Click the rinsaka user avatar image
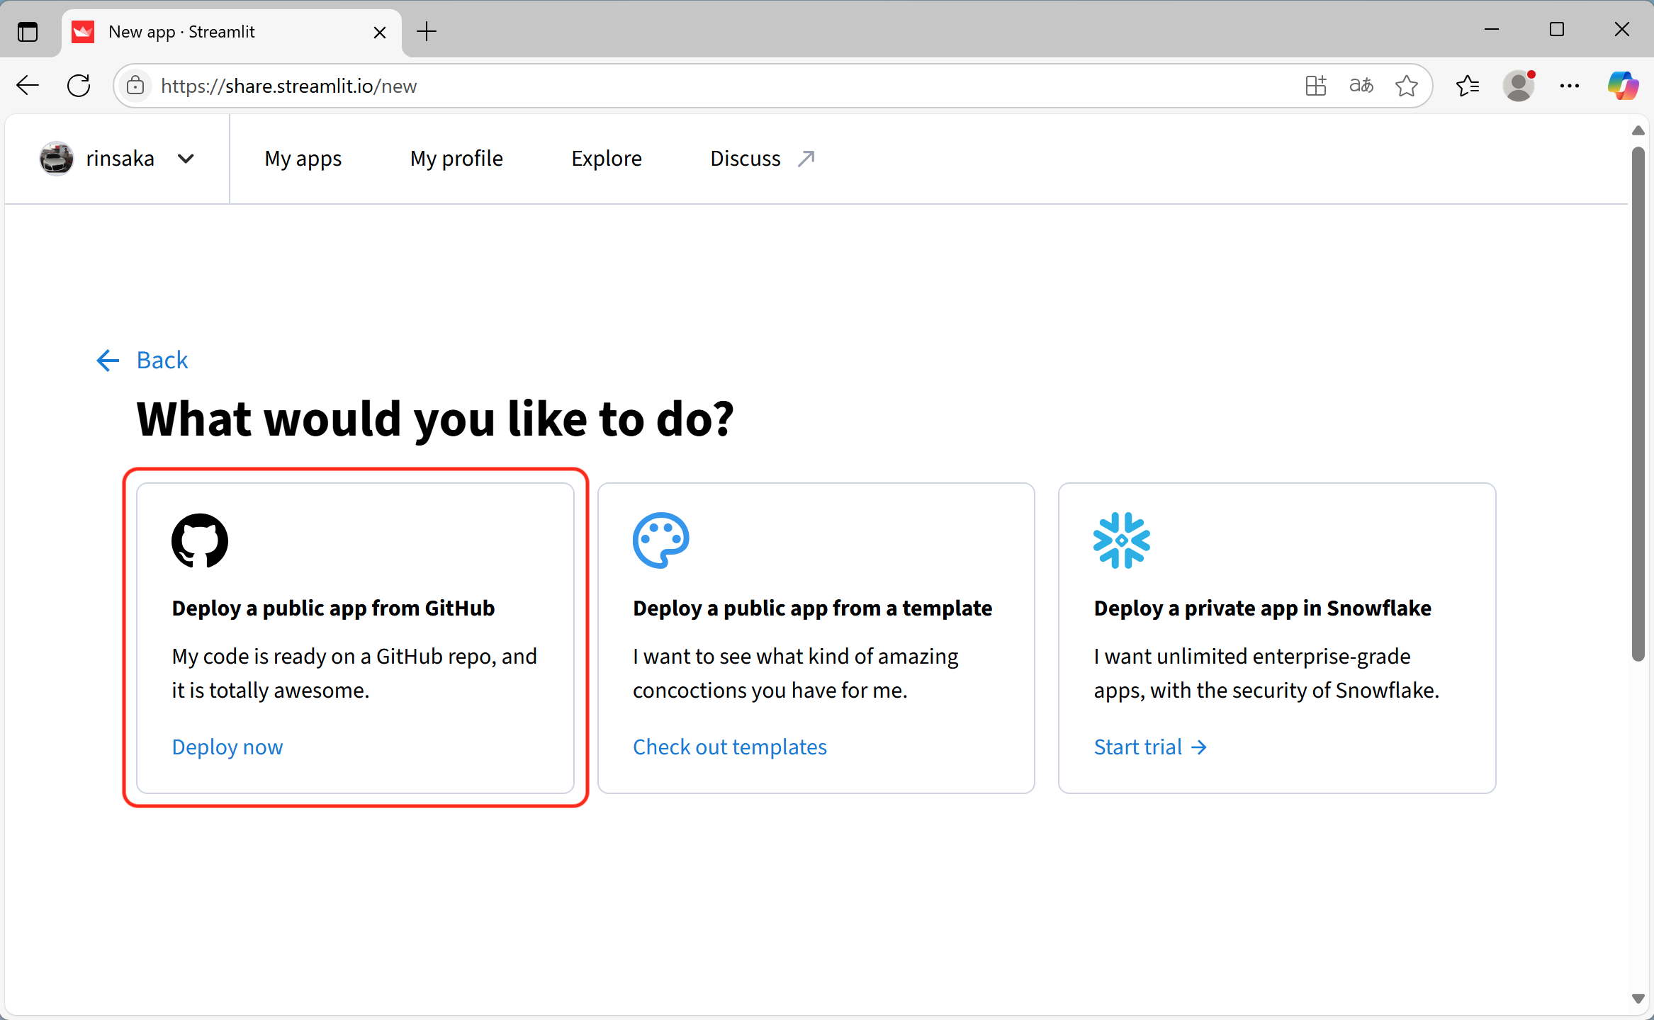This screenshot has width=1654, height=1020. (x=57, y=159)
